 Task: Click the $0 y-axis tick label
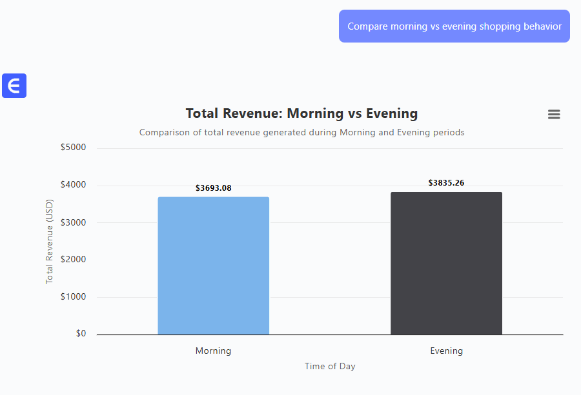coord(80,334)
